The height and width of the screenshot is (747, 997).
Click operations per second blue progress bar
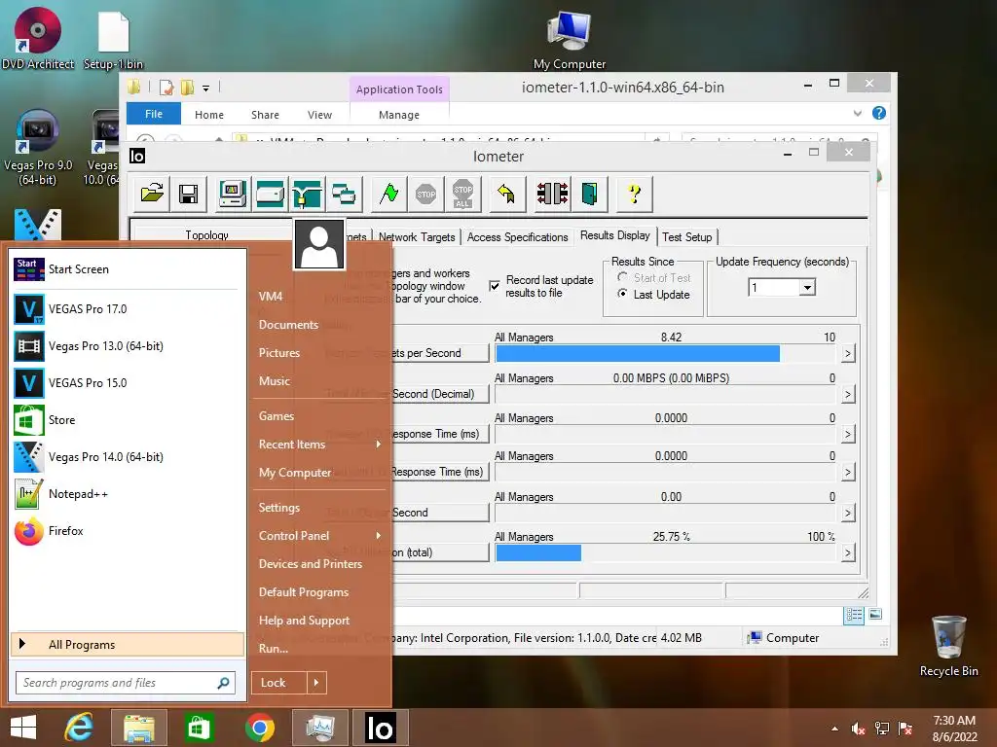click(x=638, y=353)
